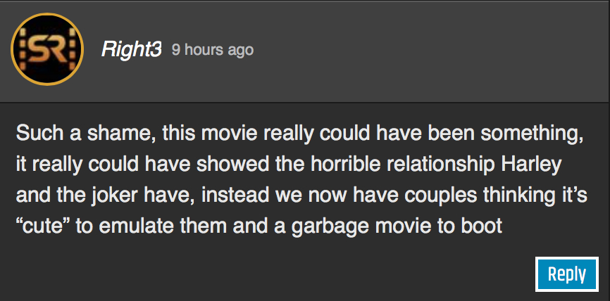Click the word "Harley" in the comment

point(521,163)
